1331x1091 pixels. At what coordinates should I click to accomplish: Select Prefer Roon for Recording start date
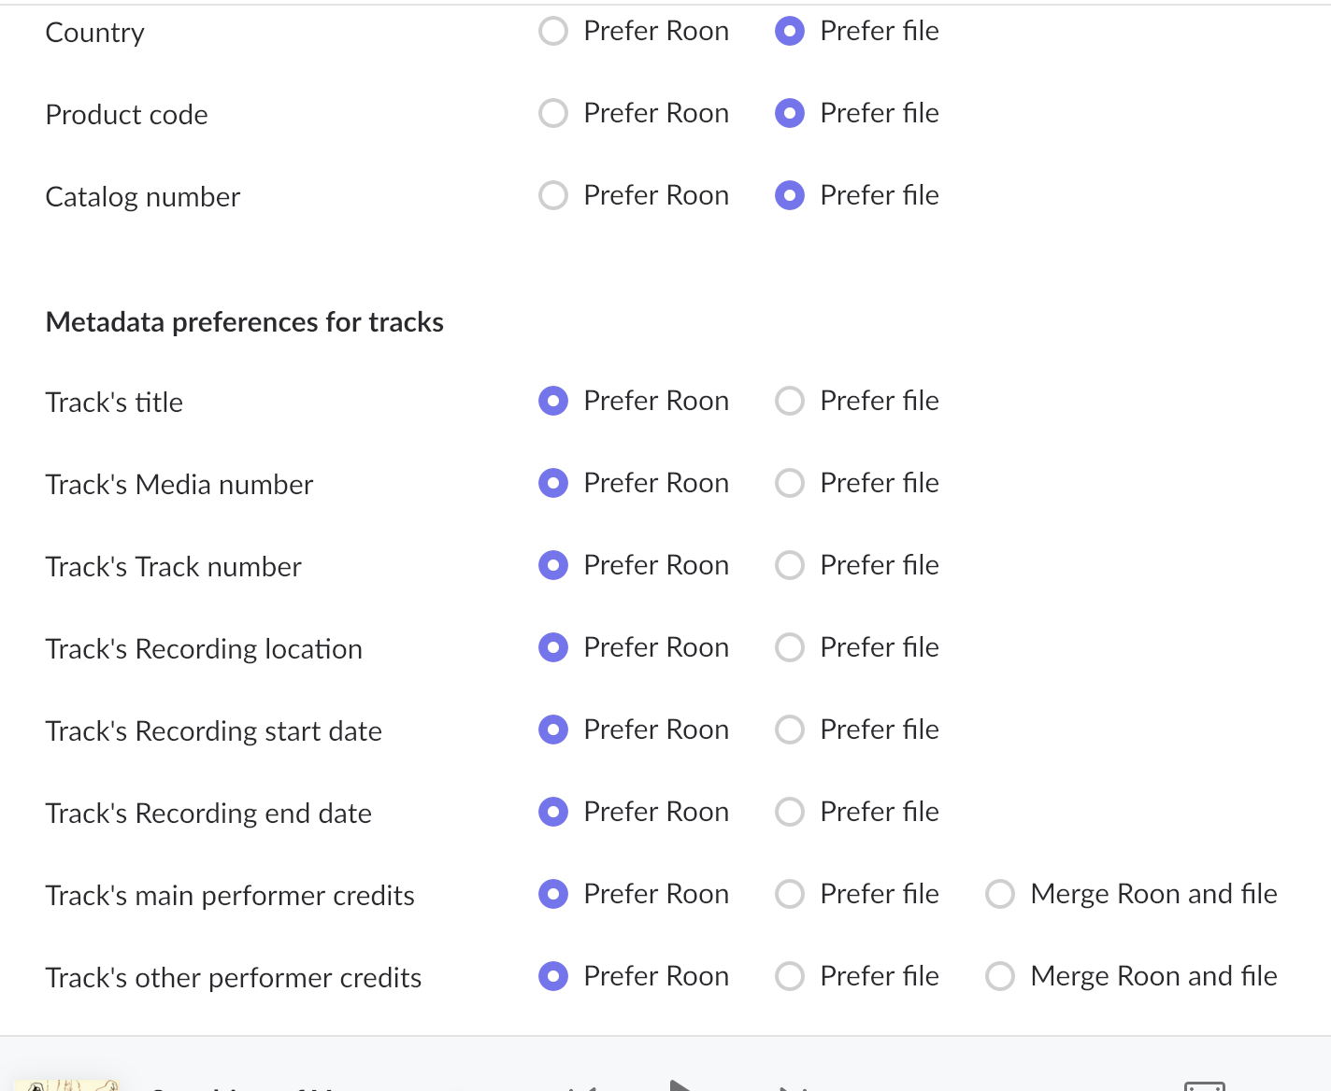coord(553,730)
